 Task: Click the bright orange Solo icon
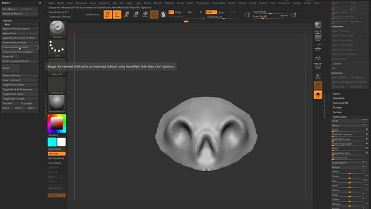pos(318,95)
